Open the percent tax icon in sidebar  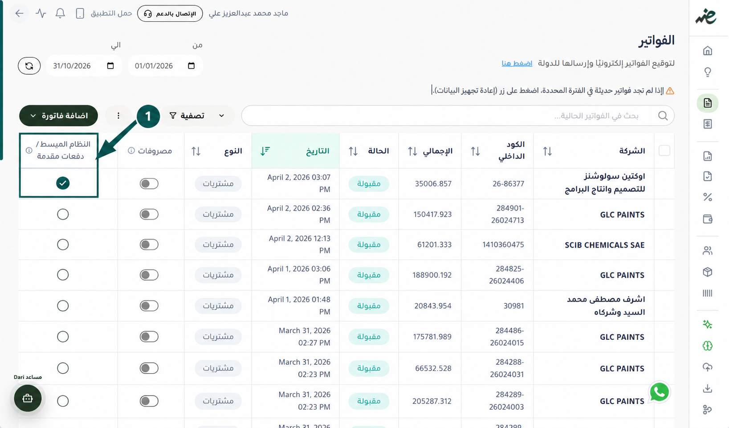pos(707,197)
